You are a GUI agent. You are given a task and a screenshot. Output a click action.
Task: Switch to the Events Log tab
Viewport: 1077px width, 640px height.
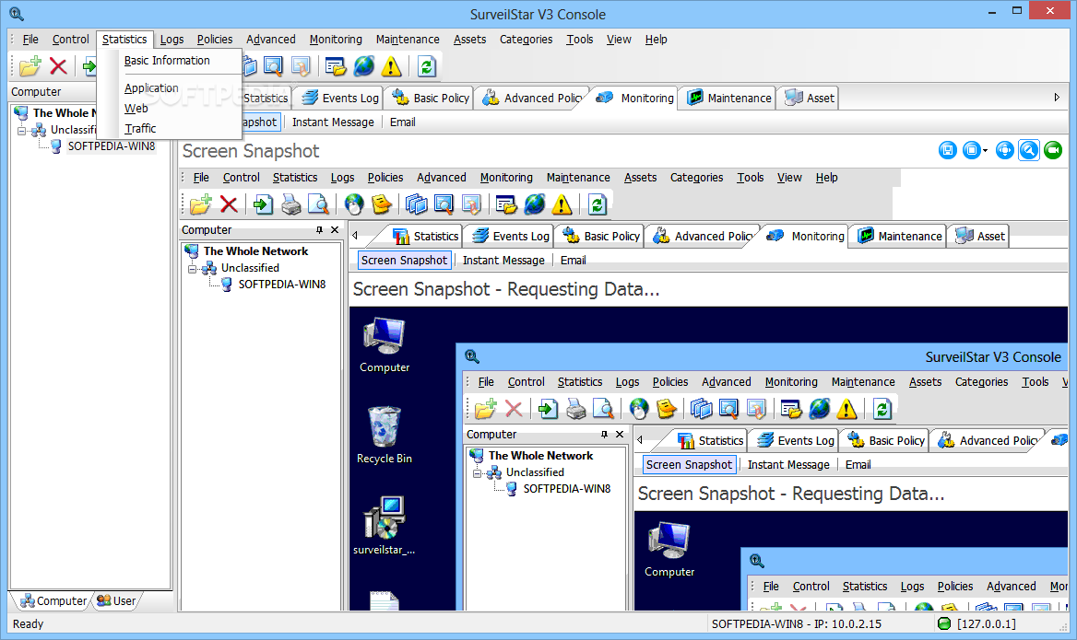[x=340, y=99]
